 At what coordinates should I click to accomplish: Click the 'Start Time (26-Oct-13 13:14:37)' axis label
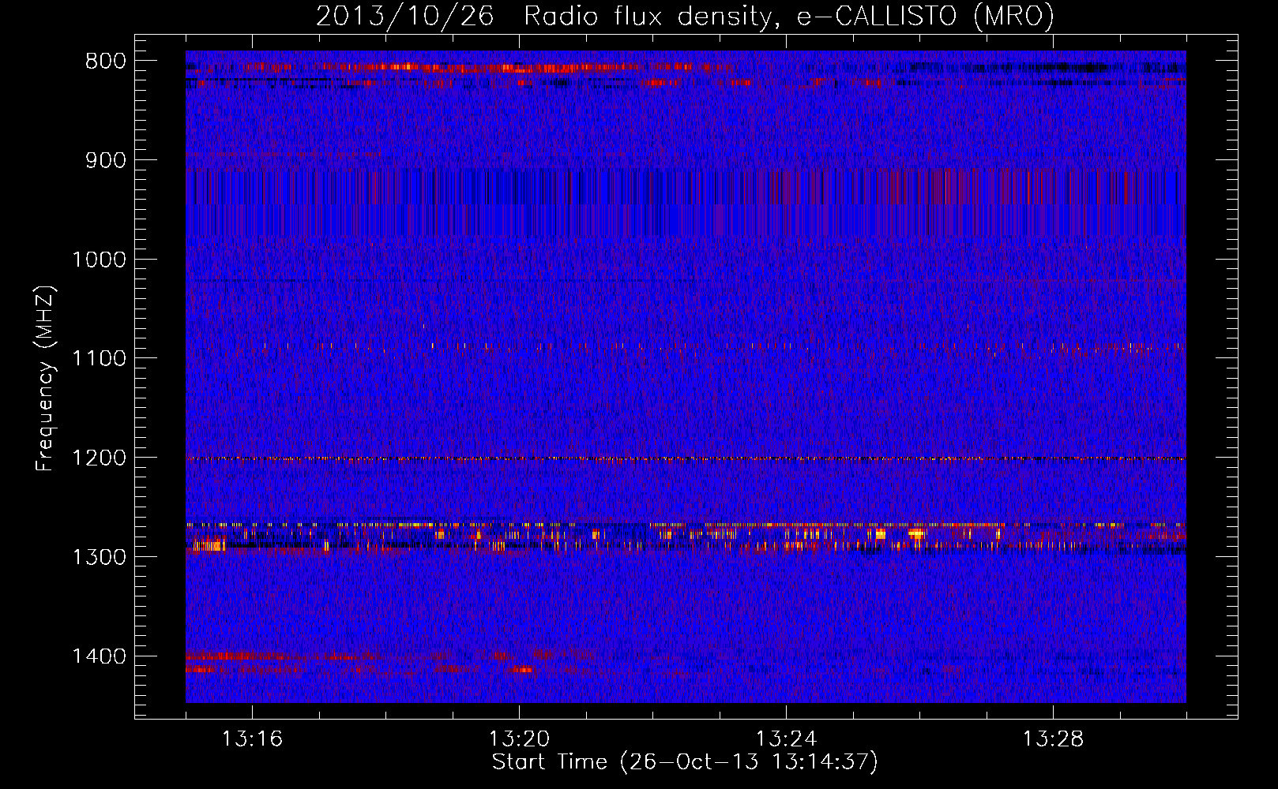[685, 761]
